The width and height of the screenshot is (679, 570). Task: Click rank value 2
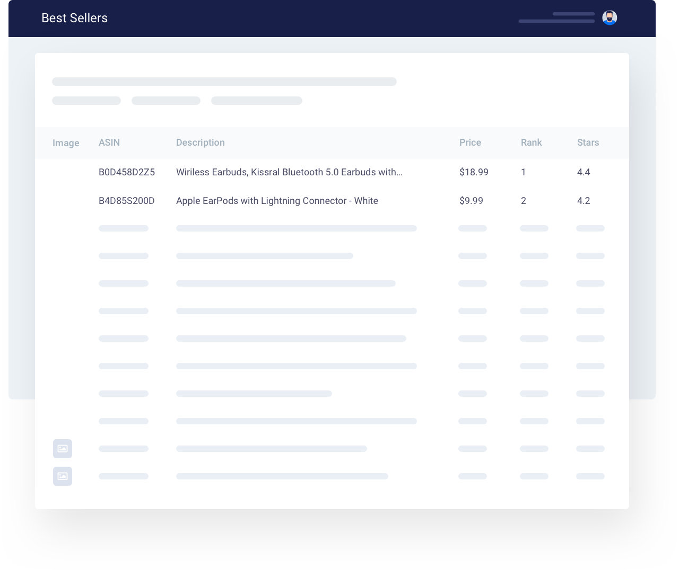[x=524, y=201]
